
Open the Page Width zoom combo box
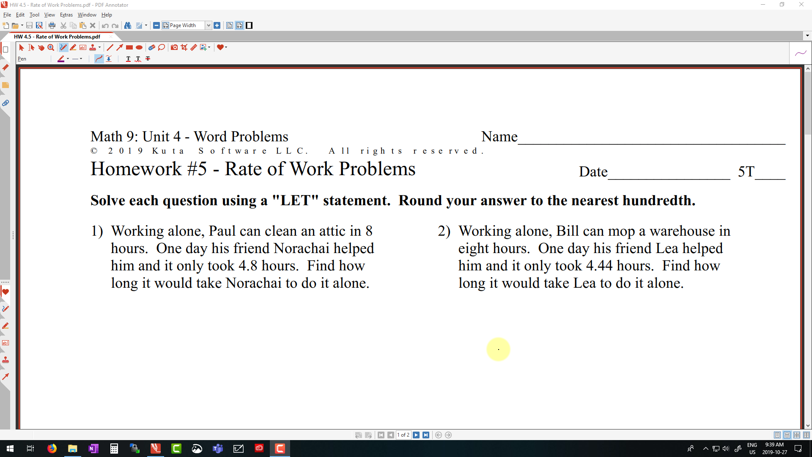[x=187, y=25]
